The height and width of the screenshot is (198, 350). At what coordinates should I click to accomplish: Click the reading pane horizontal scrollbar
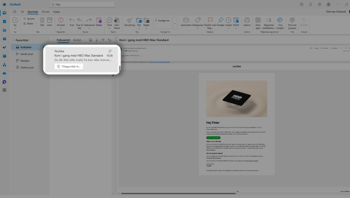coord(178,193)
